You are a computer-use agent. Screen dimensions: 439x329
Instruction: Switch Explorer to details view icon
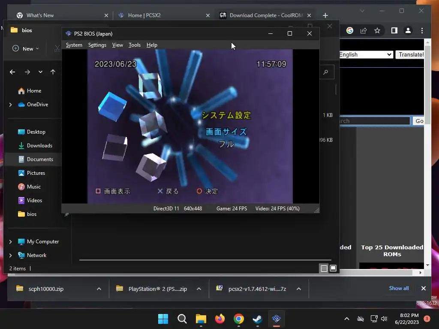(x=324, y=269)
